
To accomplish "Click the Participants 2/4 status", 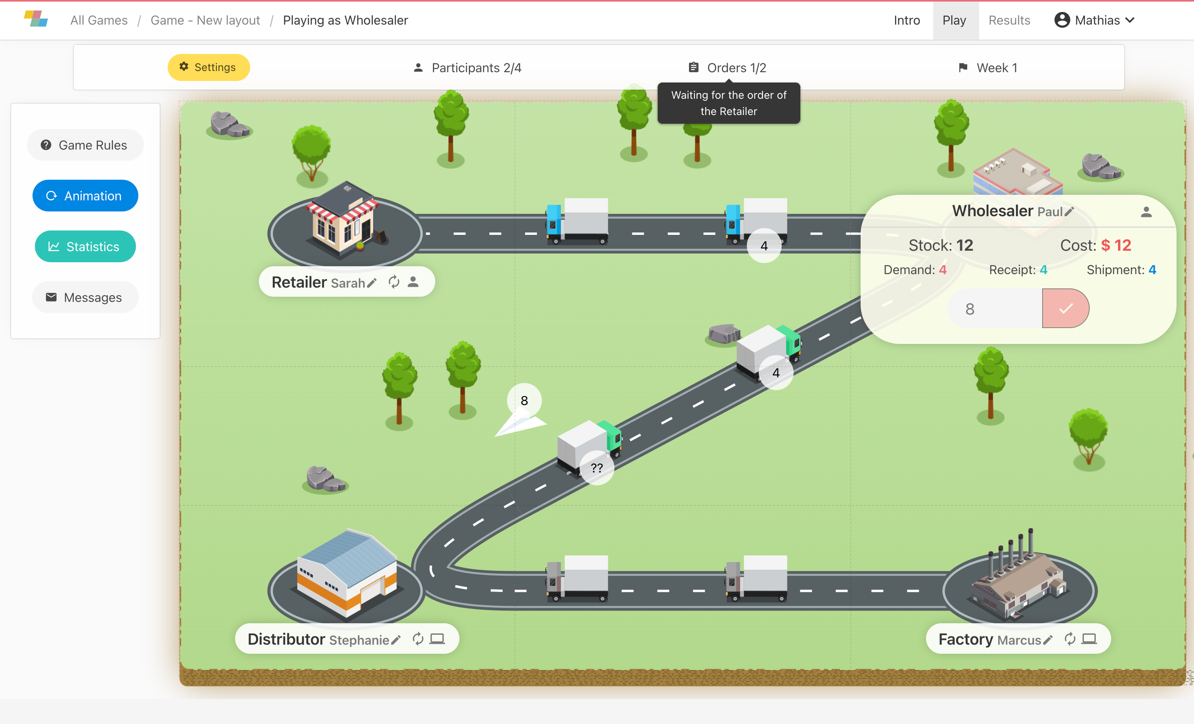I will click(468, 68).
